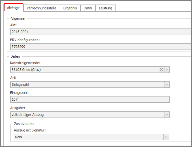Click the Allgemein group heading
Viewport: 192px width, 147px height.
tap(18, 18)
